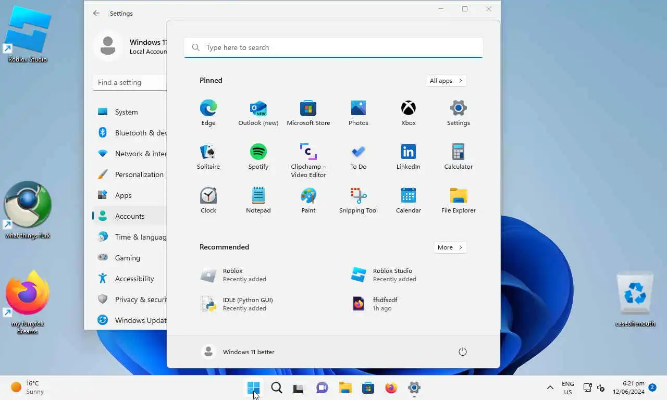The height and width of the screenshot is (400, 667).
Task: Open pinned File Explorer in Start menu
Action: (x=459, y=201)
